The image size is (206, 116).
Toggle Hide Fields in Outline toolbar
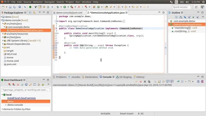pyautogui.click(x=185, y=17)
